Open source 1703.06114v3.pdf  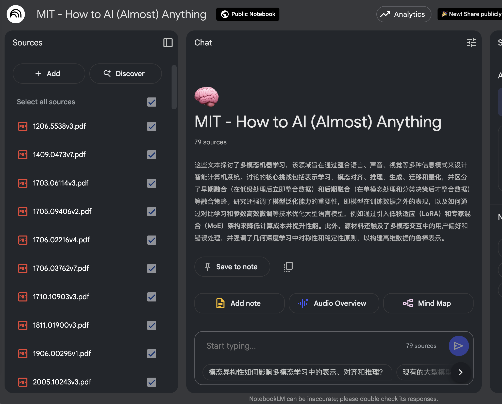[61, 183]
